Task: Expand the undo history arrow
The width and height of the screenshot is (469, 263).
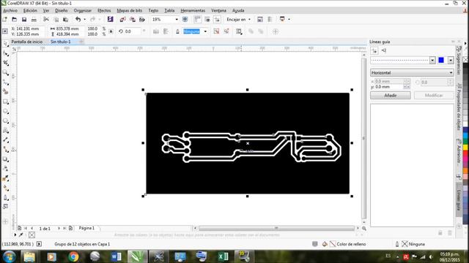Action: pyautogui.click(x=85, y=20)
